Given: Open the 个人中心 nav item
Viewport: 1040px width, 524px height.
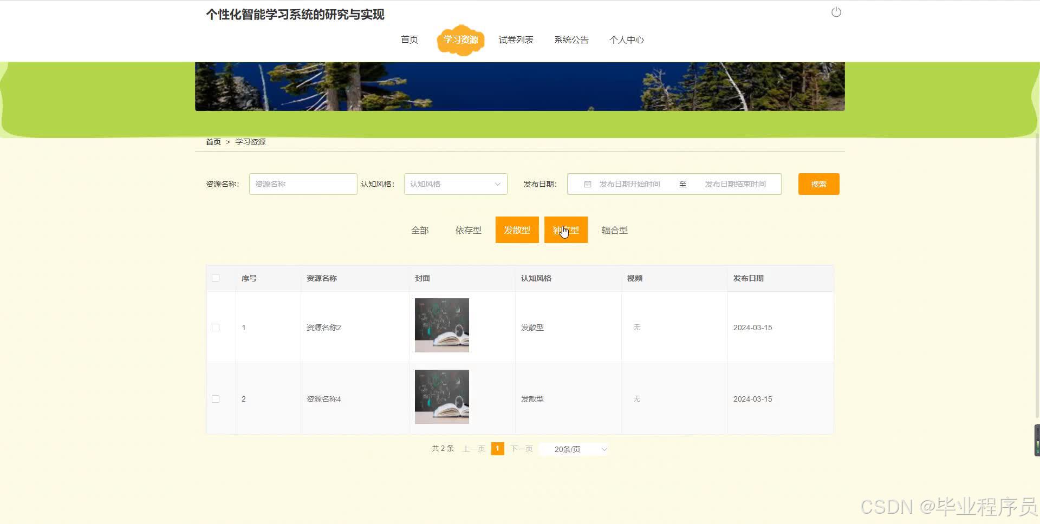Looking at the screenshot, I should [x=627, y=40].
